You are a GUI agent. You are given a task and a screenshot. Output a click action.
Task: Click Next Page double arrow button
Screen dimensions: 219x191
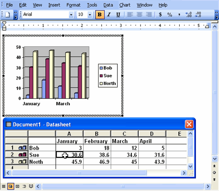click(215, 180)
